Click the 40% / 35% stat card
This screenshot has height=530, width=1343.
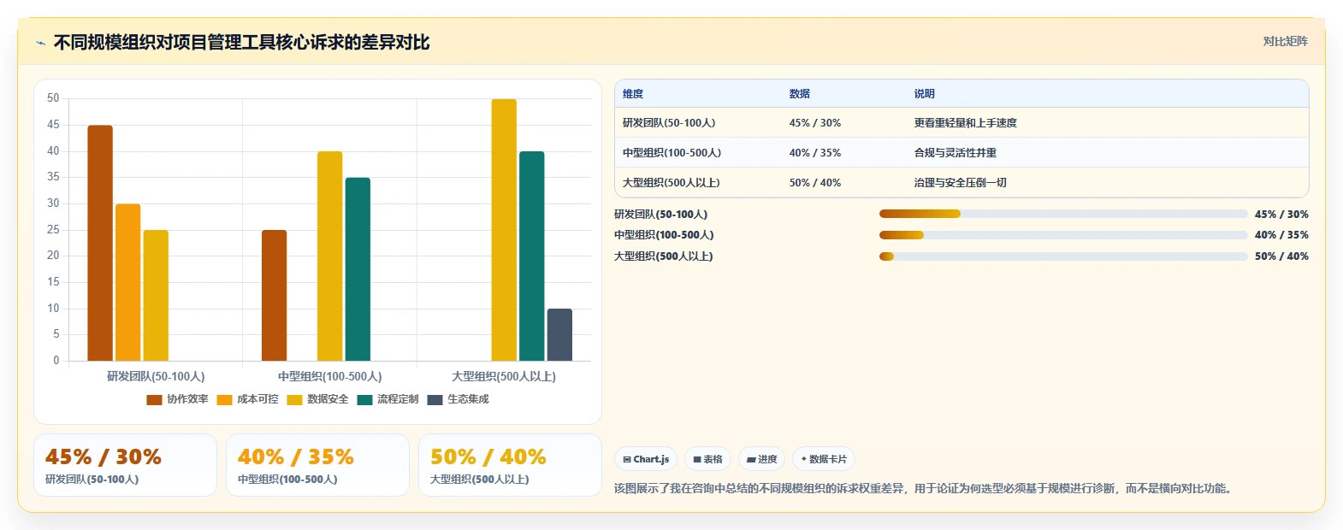(317, 465)
